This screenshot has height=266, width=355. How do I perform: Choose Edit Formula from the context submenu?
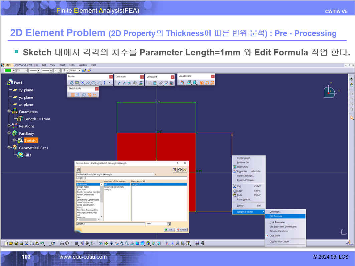tap(276, 216)
